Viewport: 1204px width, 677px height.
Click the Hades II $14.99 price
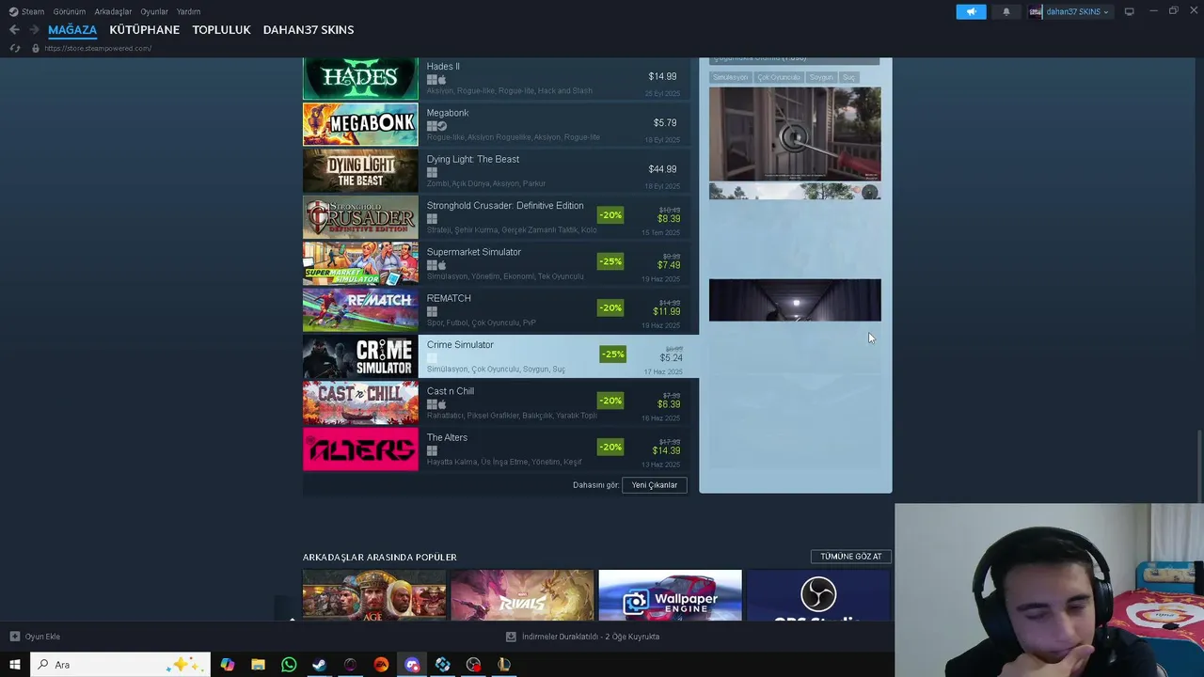click(x=662, y=76)
